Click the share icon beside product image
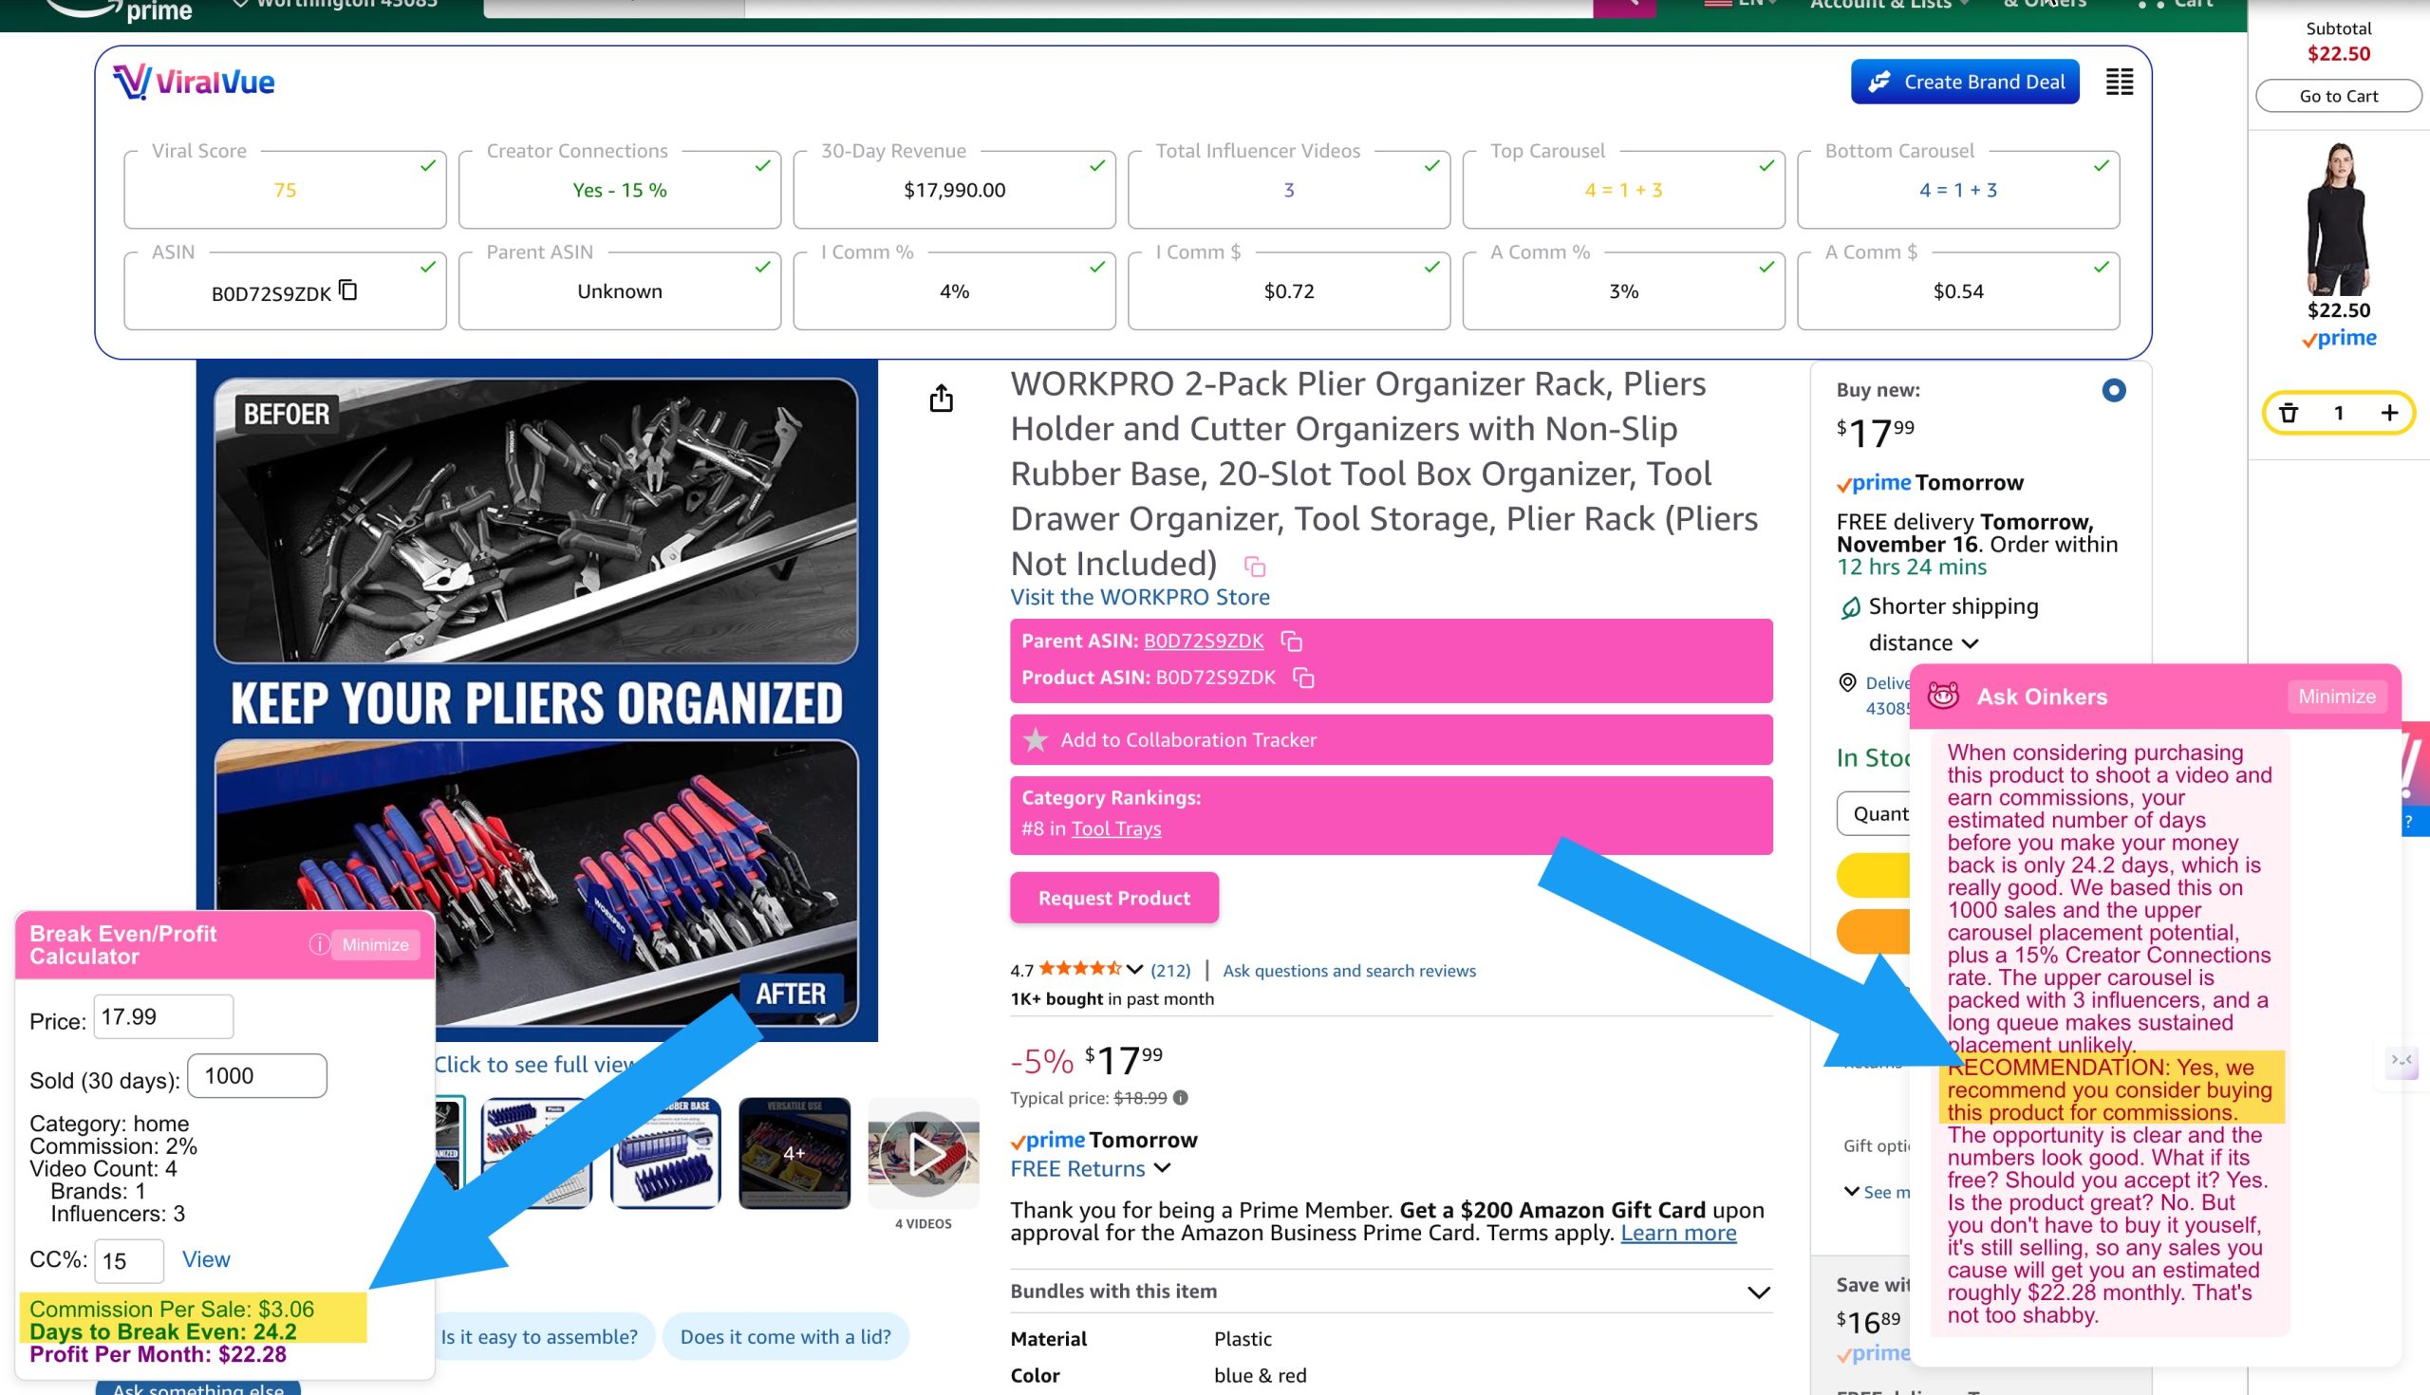 coord(941,399)
